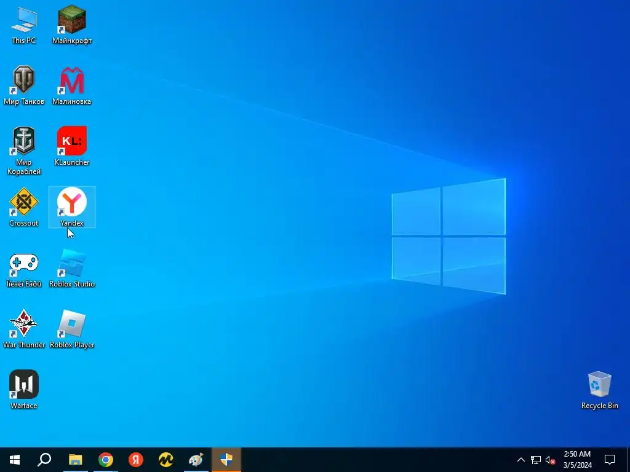Open the Action Center notifications
The image size is (630, 472).
(610, 460)
